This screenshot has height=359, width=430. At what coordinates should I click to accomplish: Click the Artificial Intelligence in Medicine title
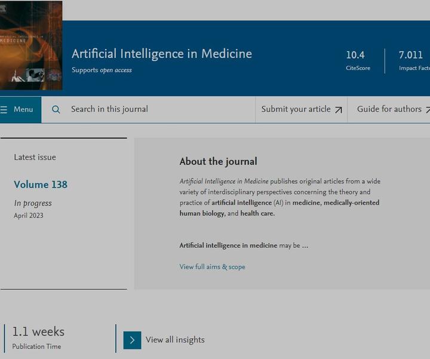point(162,54)
